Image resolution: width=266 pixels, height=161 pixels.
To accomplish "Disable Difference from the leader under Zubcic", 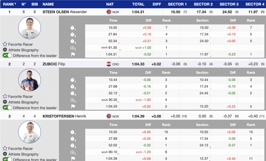I will [x=7, y=107].
